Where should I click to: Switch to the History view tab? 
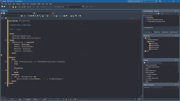click(139, 99)
